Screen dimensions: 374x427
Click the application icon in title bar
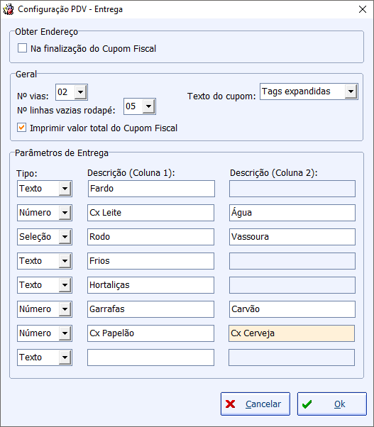click(x=9, y=9)
